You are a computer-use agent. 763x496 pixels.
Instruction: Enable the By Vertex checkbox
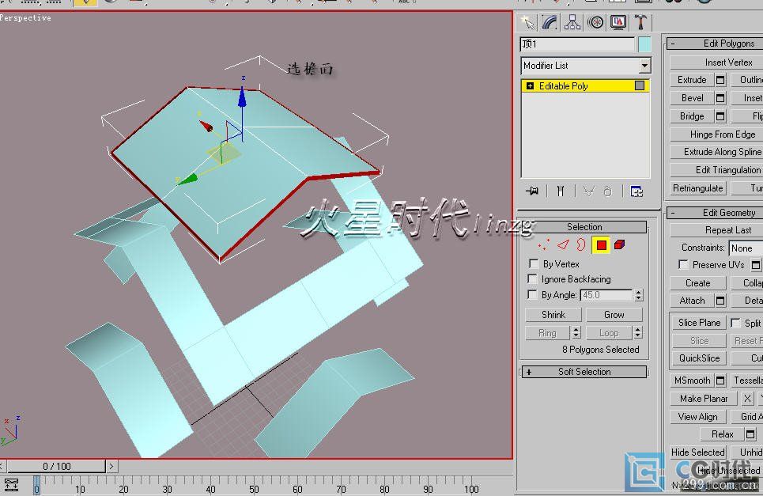534,263
